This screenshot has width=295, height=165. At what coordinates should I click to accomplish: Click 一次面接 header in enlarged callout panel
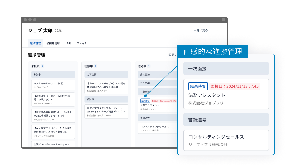coord(226,69)
